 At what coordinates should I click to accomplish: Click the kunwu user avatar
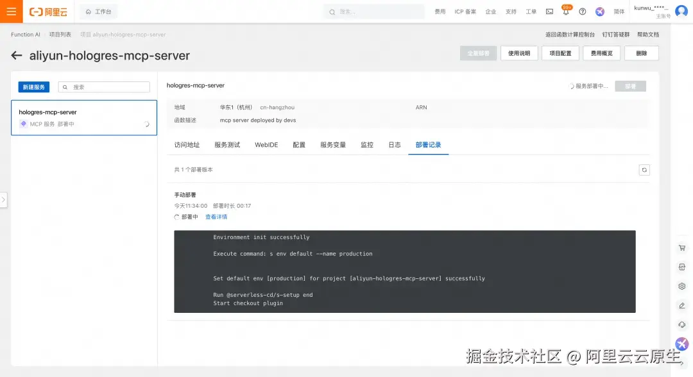[x=680, y=11]
